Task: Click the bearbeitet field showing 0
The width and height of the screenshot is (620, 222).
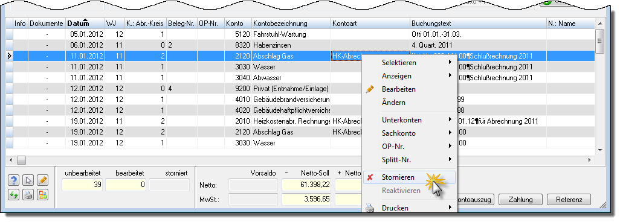Action: point(126,185)
